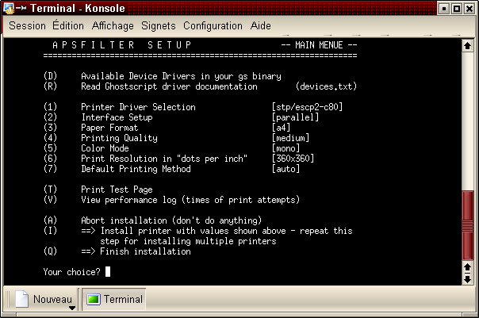Screen dimensions: 479x318
Task: Click at the "Your choice?" prompt cursor
Action: pos(107,272)
